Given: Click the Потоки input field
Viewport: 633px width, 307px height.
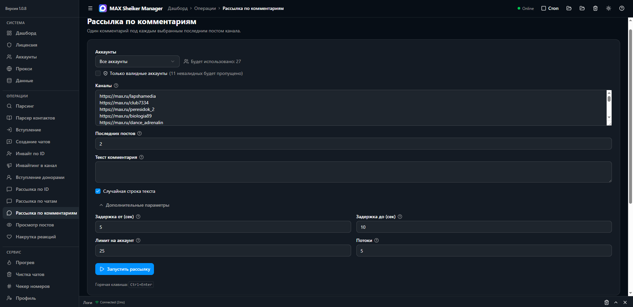Looking at the screenshot, I should coord(484,251).
